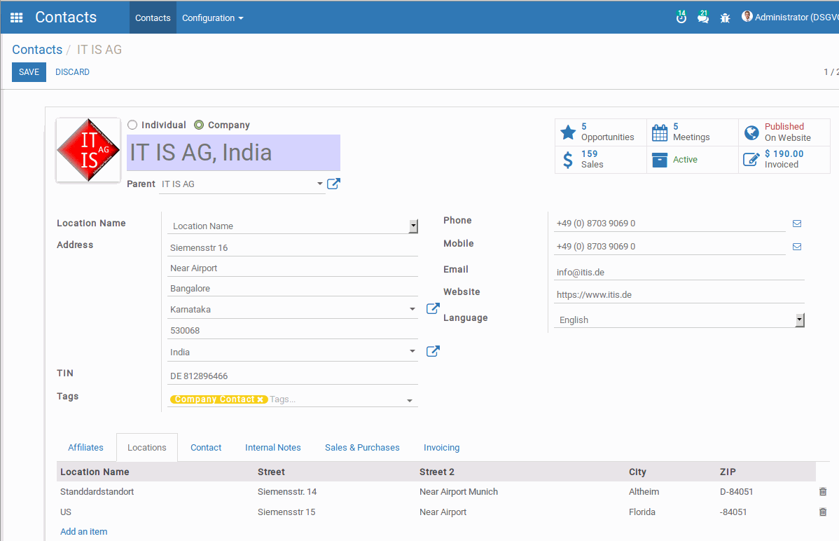The width and height of the screenshot is (839, 541).
Task: Click the Administrator user avatar
Action: tap(747, 17)
